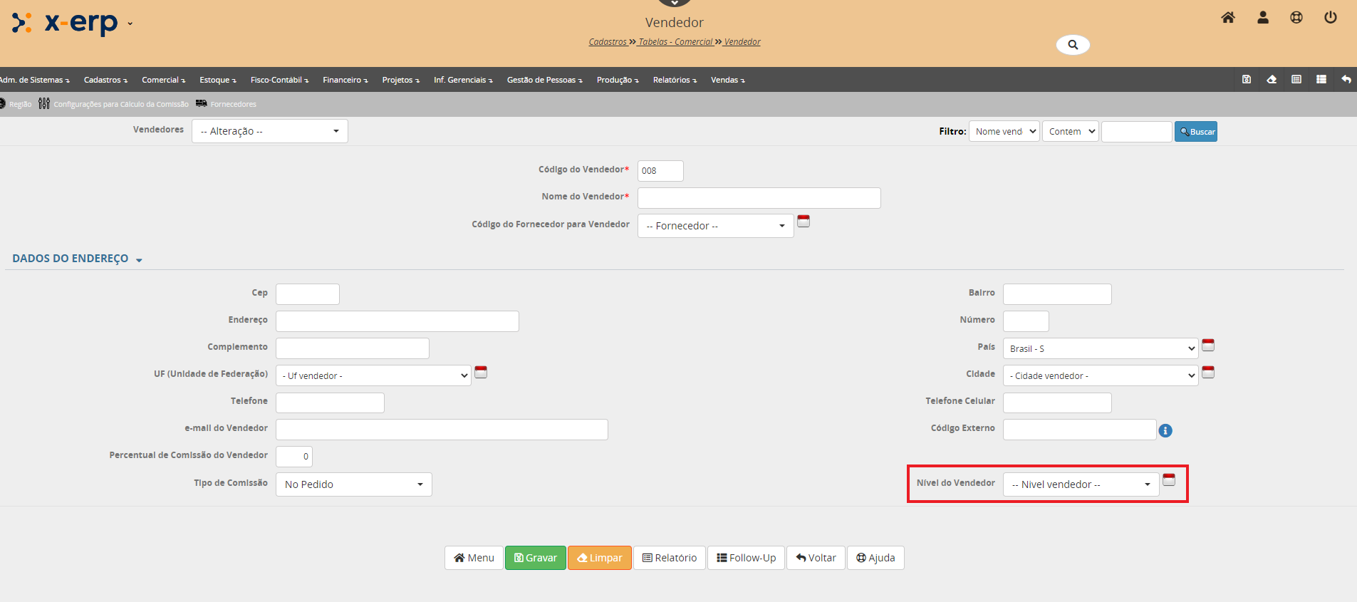Open the Tipo de Comissão dropdown

pos(353,484)
